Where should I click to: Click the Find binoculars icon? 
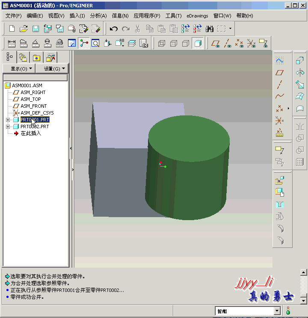[209, 29]
